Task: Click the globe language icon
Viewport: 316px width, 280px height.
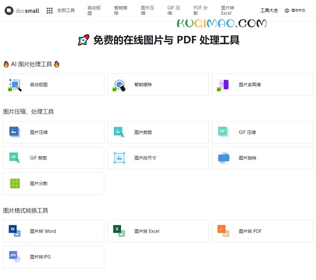Action: coord(287,10)
